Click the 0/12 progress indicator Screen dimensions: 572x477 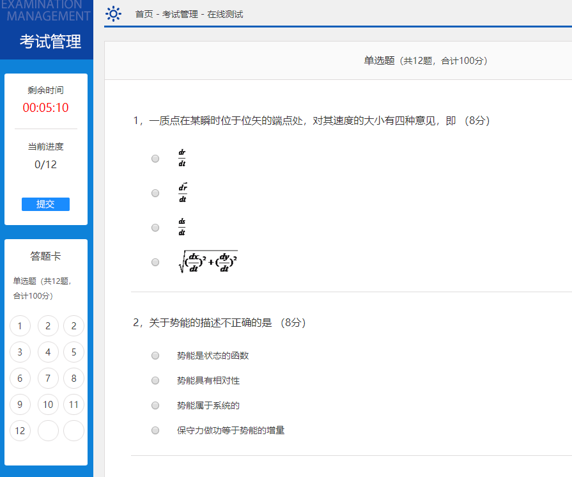[45, 164]
